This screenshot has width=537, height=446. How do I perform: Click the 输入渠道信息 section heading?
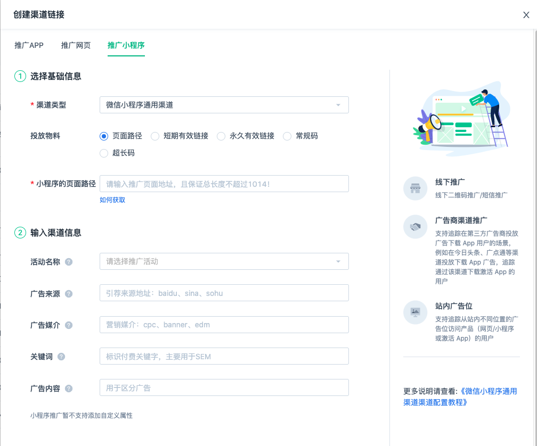pyautogui.click(x=56, y=233)
